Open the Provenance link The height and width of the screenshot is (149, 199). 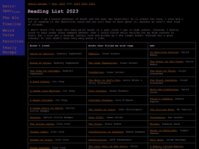click(x=157, y=117)
